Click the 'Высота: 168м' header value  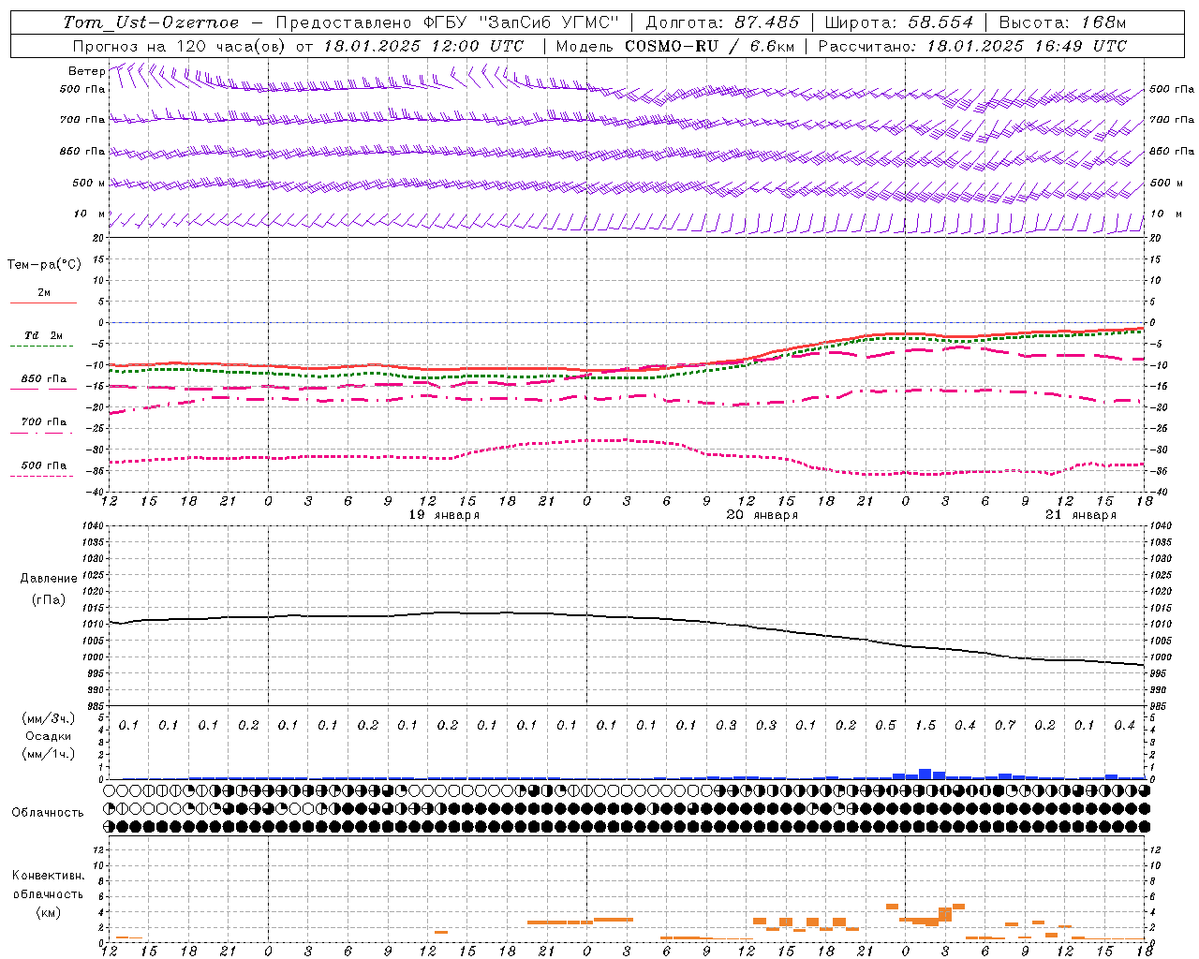pyautogui.click(x=1062, y=22)
